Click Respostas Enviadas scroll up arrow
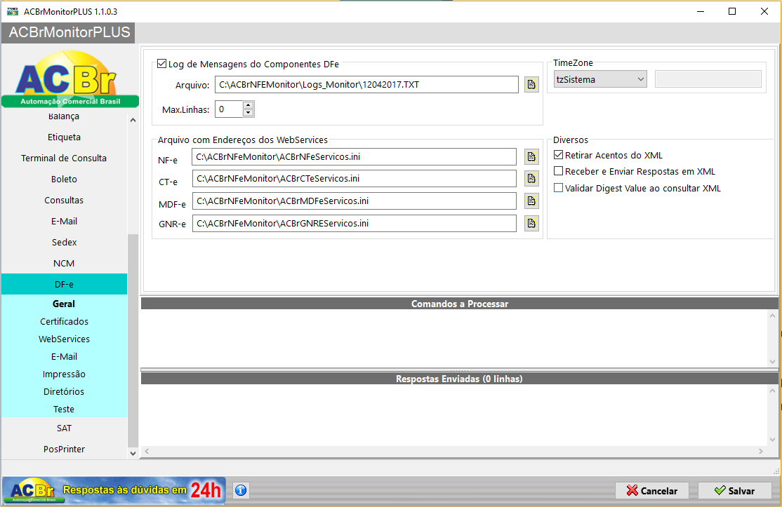The image size is (782, 507). coord(773,391)
